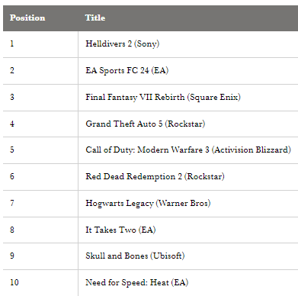
Task: Click the Title column header
Action: point(95,18)
